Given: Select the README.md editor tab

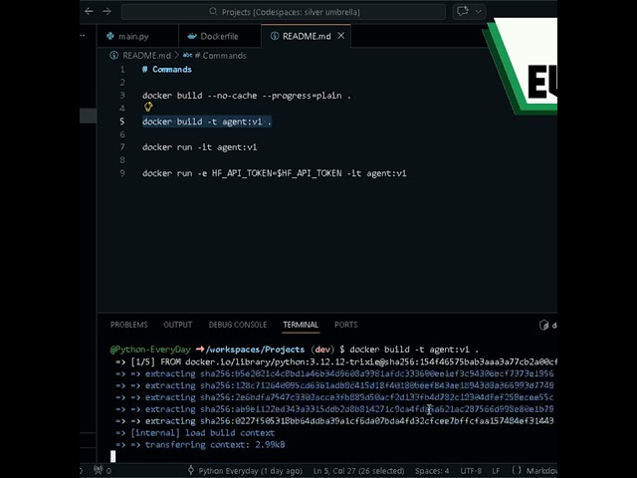Looking at the screenshot, I should pos(307,36).
